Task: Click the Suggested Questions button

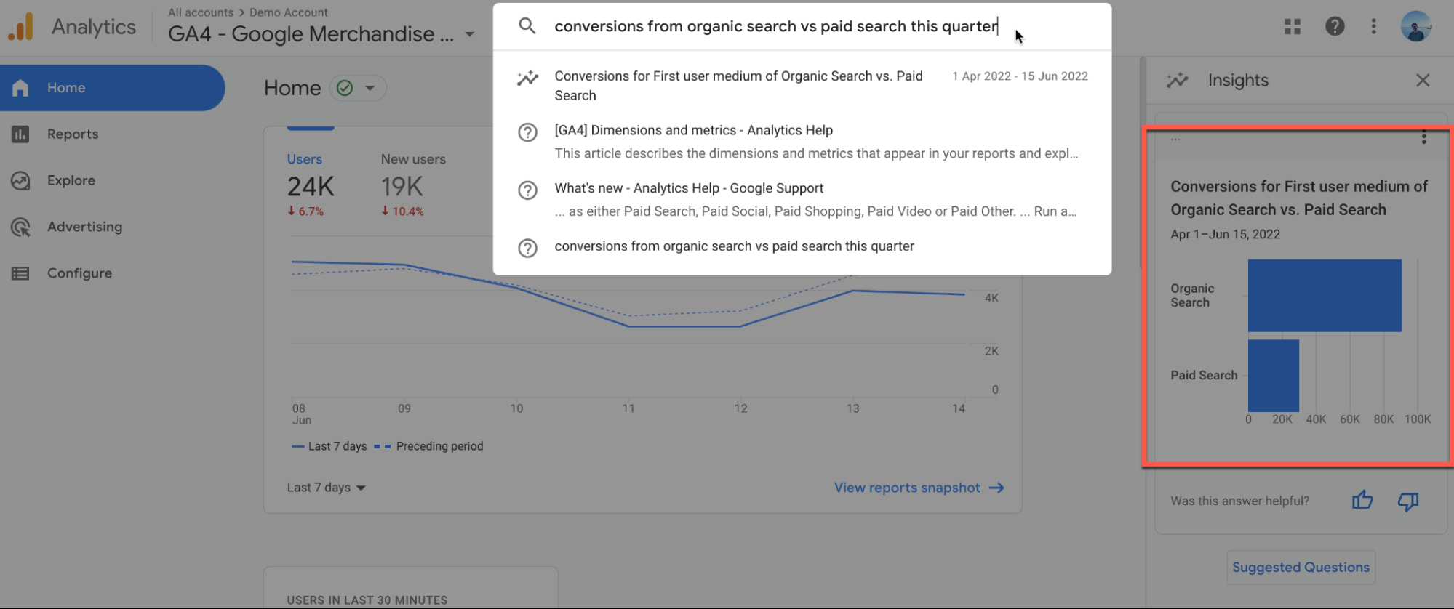Action: pyautogui.click(x=1301, y=568)
